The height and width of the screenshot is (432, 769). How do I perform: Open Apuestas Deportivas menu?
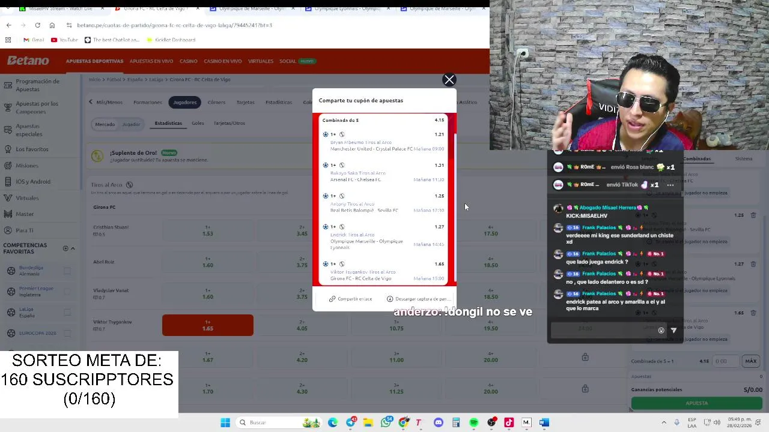[x=94, y=61]
